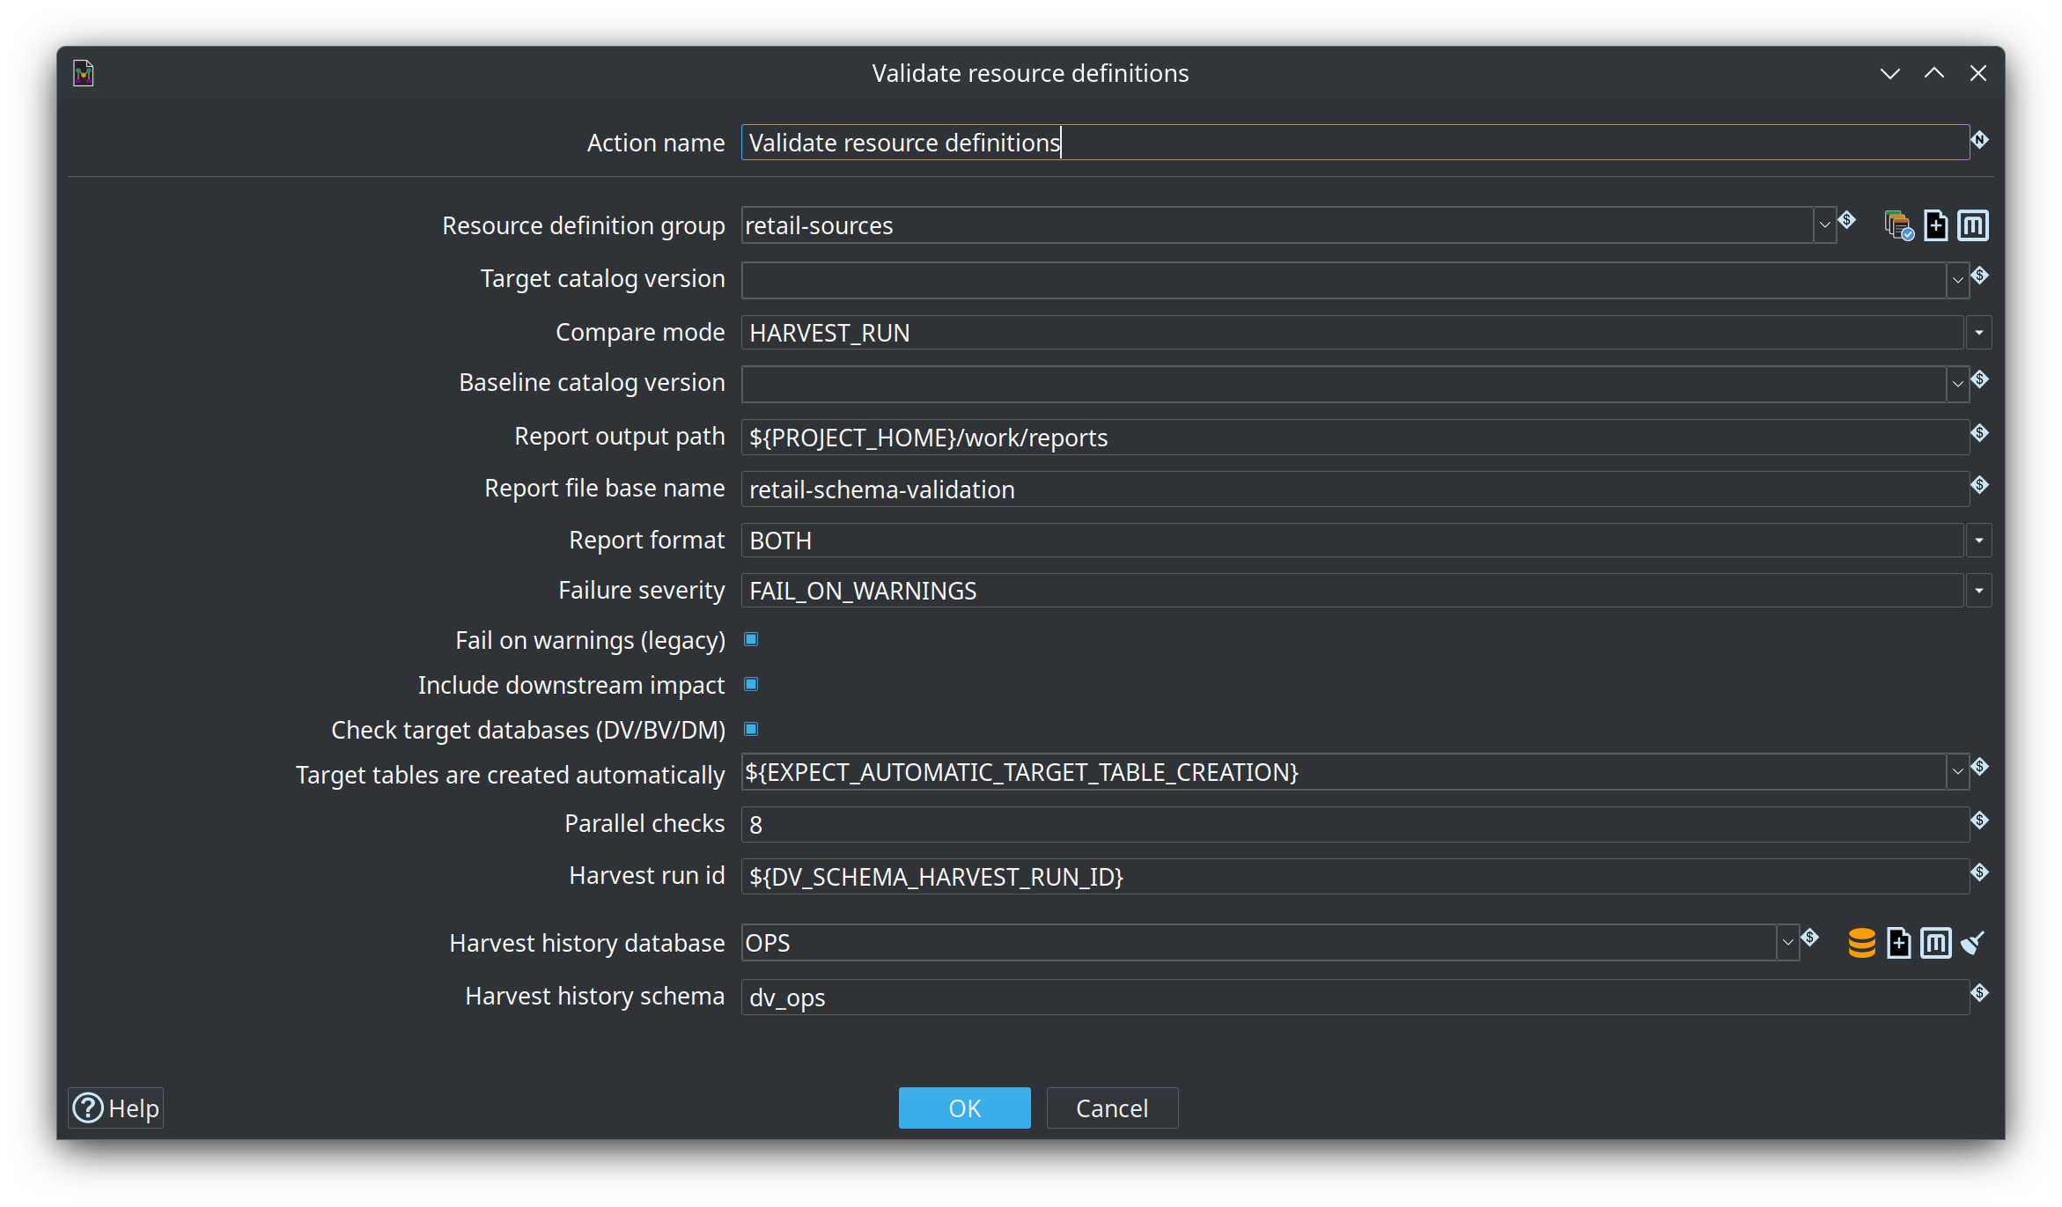
Task: Click the window's up chevron button
Action: (x=1933, y=73)
